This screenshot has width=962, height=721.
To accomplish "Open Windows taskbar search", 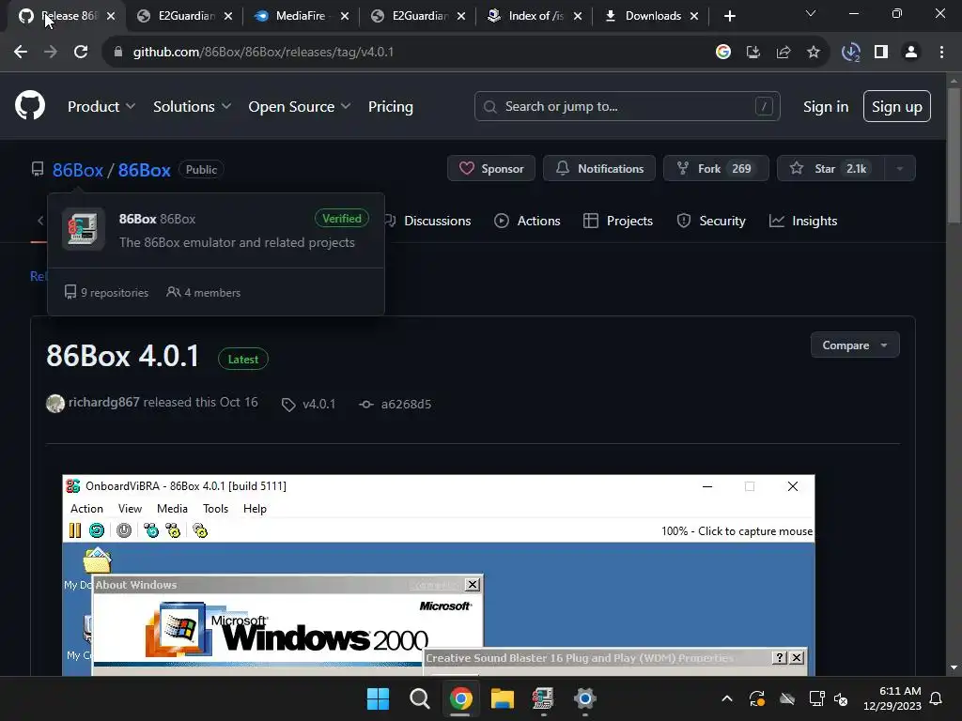I will click(420, 698).
